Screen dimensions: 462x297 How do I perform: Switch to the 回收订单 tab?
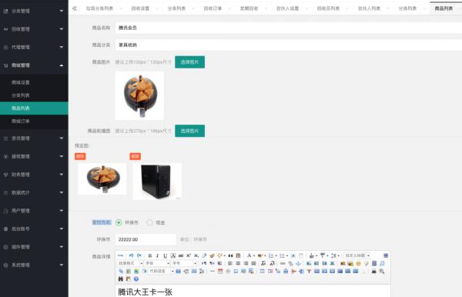click(213, 8)
